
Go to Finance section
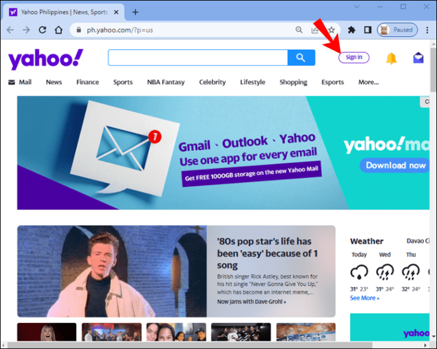87,82
